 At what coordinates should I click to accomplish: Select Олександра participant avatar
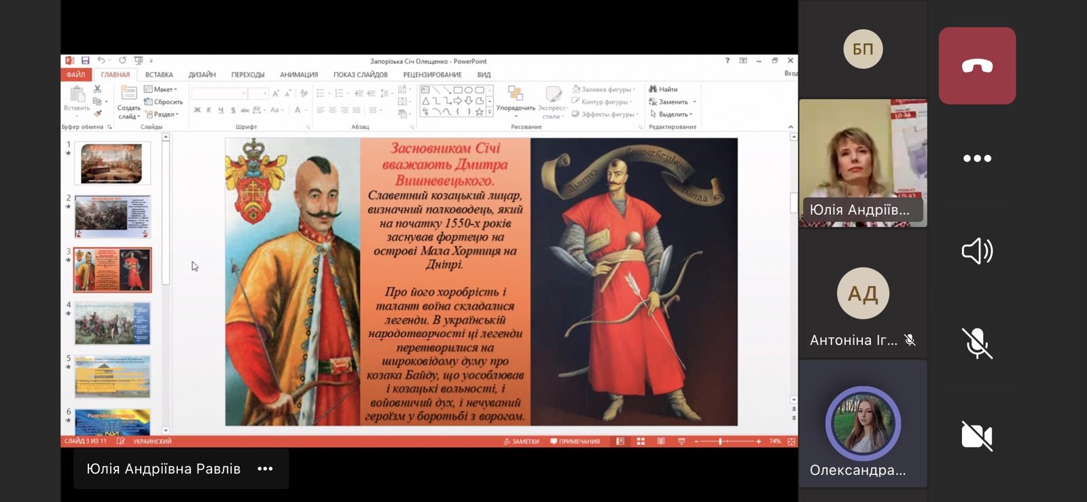(x=863, y=423)
